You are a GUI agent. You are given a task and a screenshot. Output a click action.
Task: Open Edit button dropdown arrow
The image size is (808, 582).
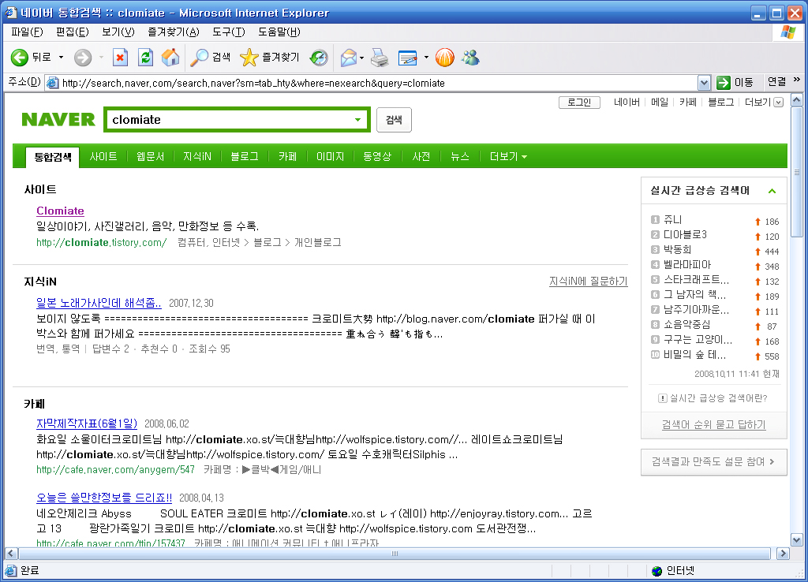coord(426,57)
